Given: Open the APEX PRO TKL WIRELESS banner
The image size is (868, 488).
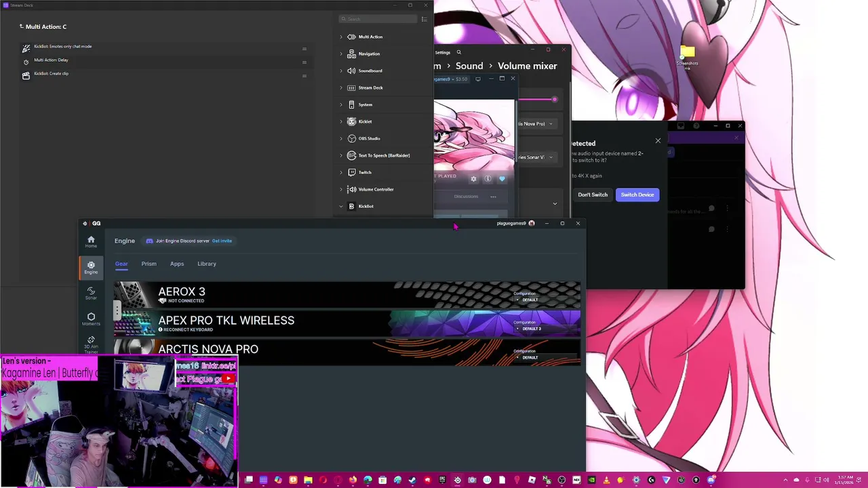Looking at the screenshot, I should (x=348, y=323).
